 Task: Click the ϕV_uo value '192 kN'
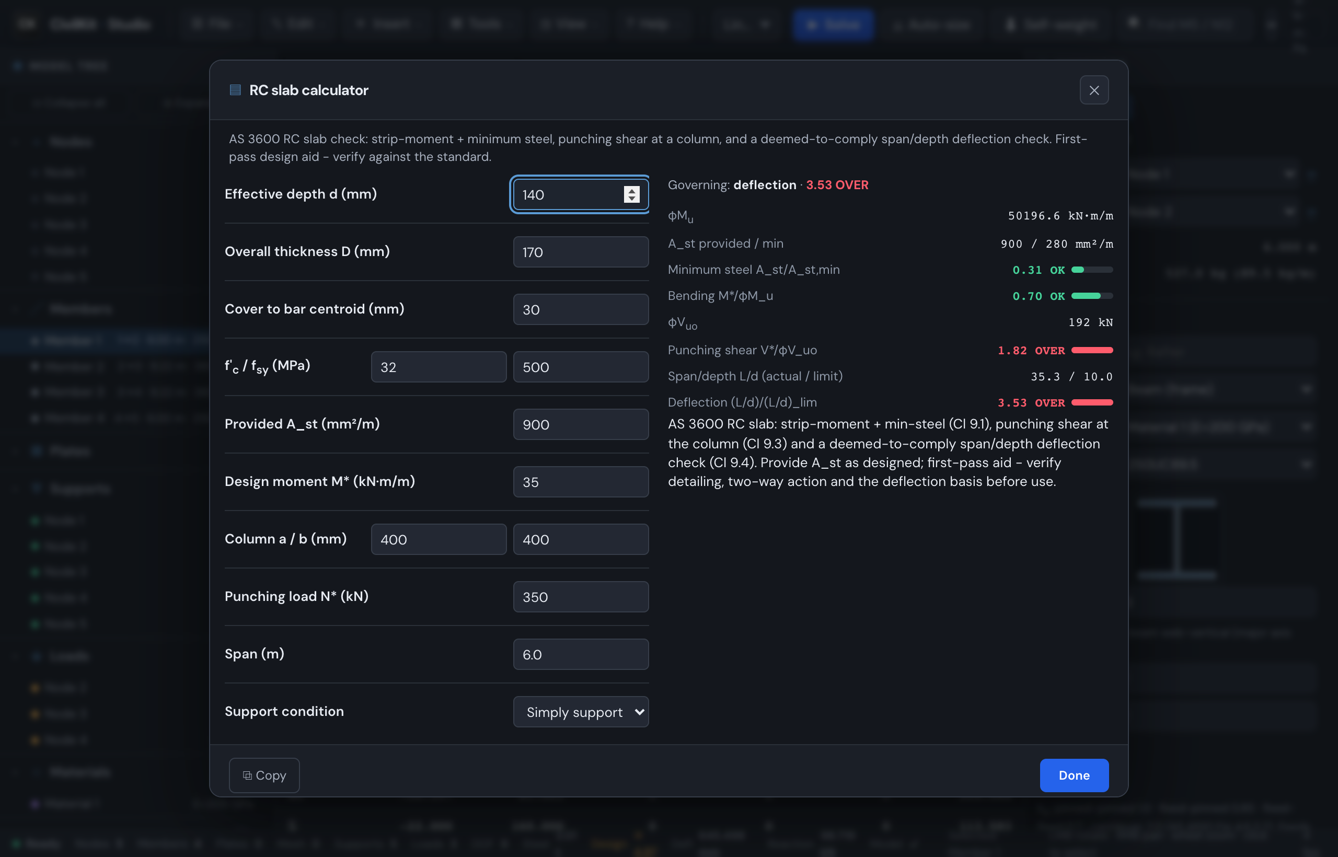pyautogui.click(x=1090, y=322)
